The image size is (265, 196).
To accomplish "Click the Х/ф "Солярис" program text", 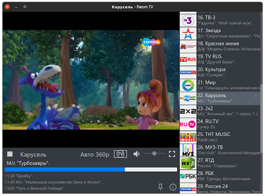I will click(x=212, y=75).
